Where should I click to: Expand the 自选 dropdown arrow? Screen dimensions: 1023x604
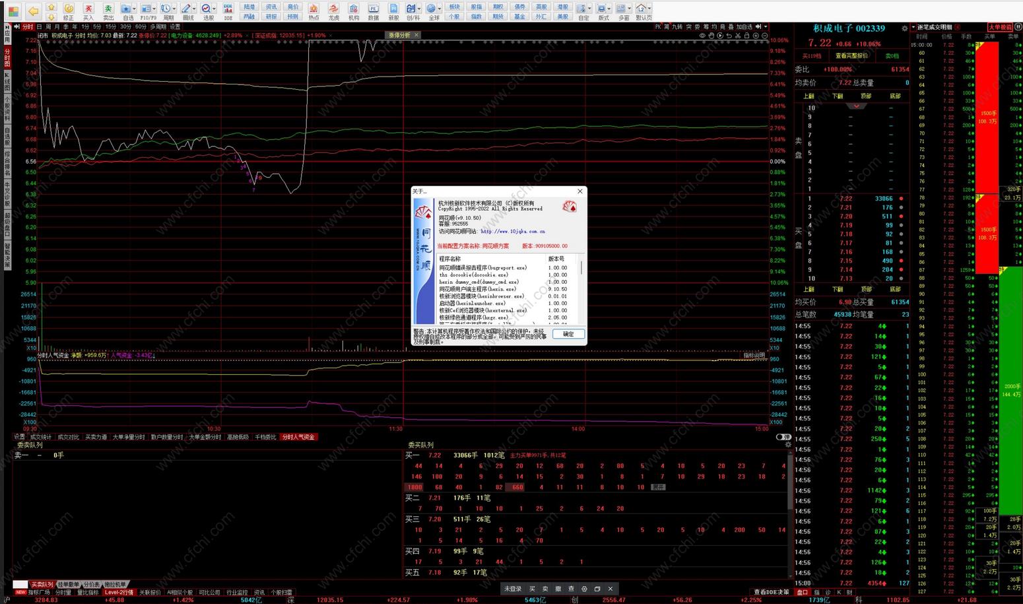pyautogui.click(x=134, y=9)
